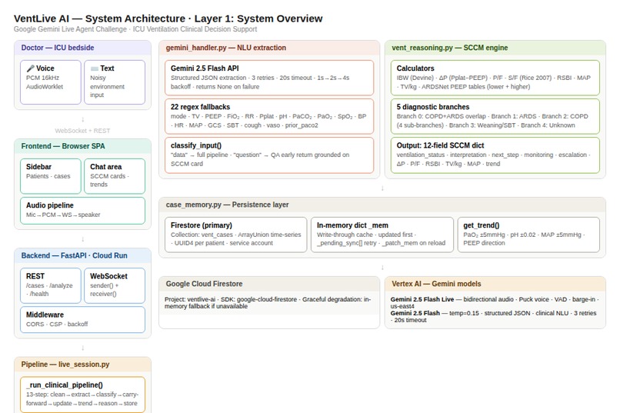Screen dimensions: 620x413
Task: Select the Text noisy environment input card
Action: [115, 82]
